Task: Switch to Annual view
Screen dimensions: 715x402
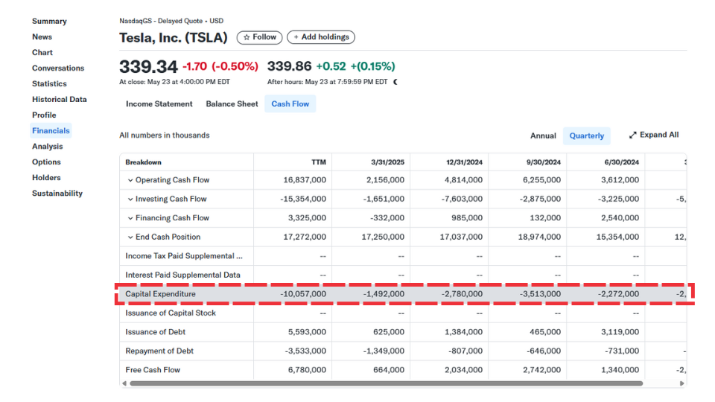Action: point(543,135)
